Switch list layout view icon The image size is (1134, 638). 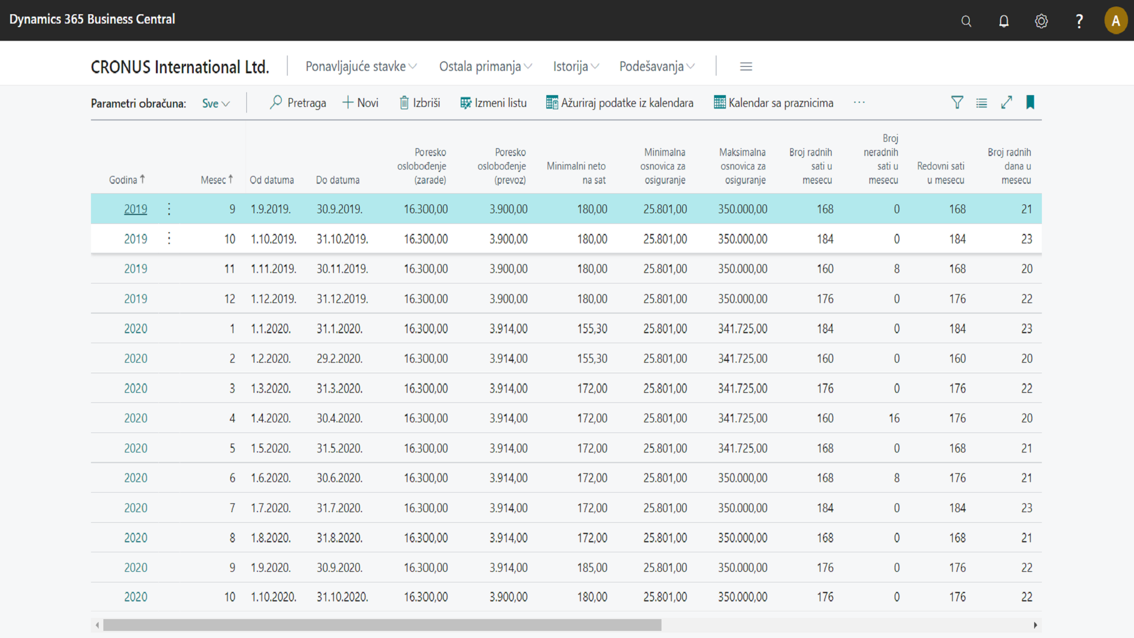(x=982, y=103)
